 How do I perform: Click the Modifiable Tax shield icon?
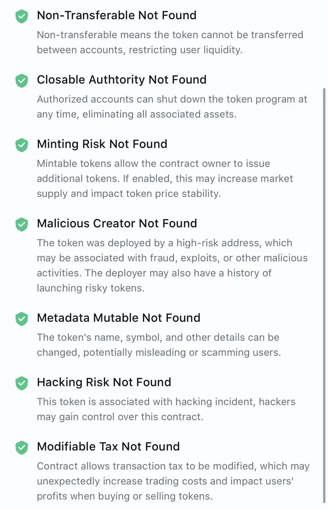(x=22, y=447)
